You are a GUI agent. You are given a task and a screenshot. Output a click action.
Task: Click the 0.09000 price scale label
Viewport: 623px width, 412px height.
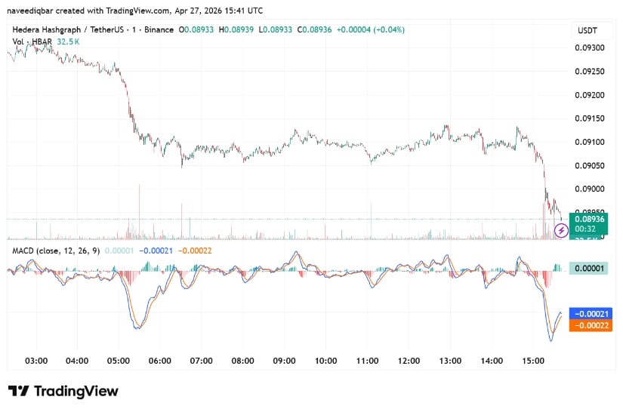click(x=591, y=189)
